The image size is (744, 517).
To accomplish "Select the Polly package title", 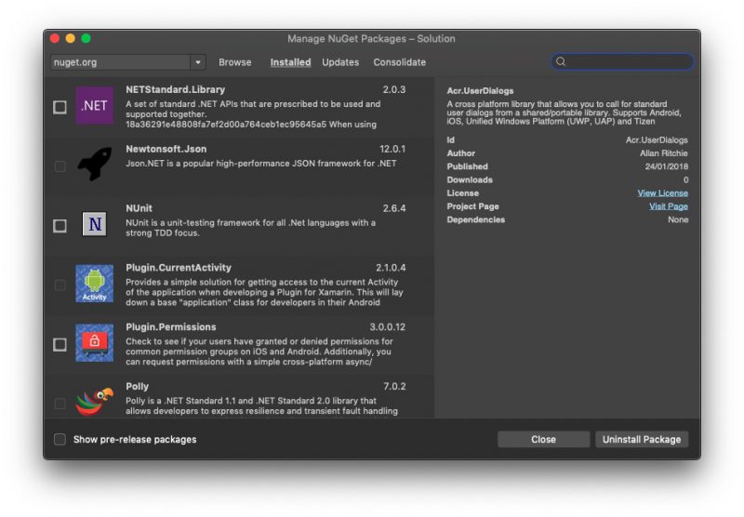I will pos(137,386).
